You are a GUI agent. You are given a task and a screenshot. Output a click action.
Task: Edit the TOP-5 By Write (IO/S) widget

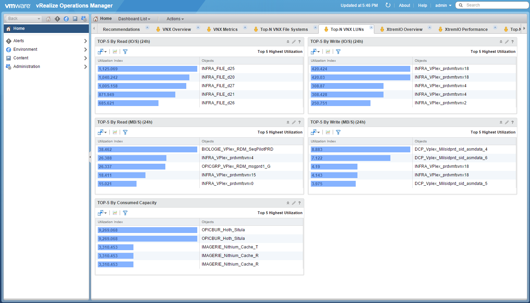coord(507,42)
